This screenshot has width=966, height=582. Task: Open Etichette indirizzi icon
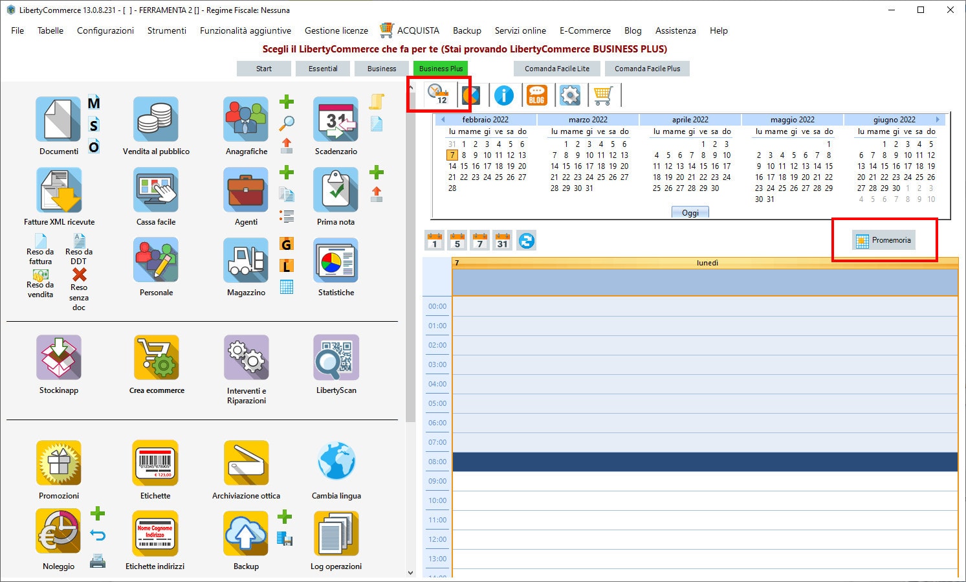[x=155, y=533]
